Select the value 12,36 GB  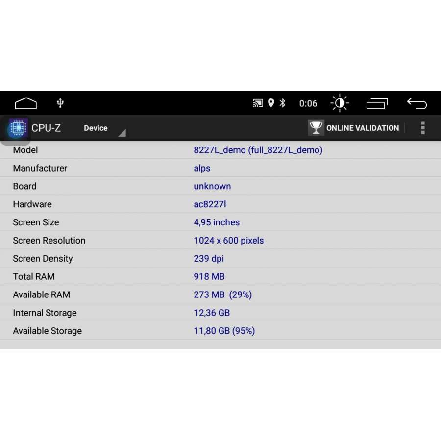212,313
